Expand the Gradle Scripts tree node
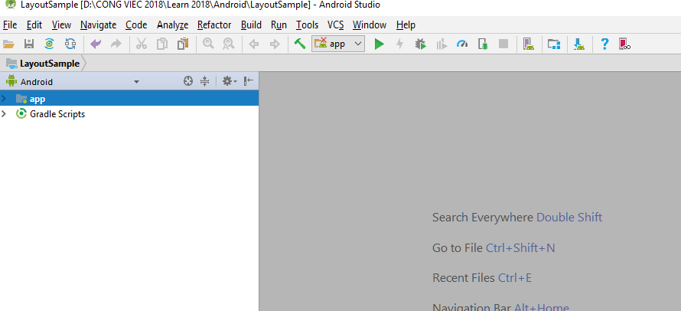Viewport: 681px width, 311px height. click(5, 114)
